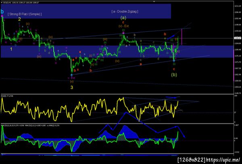This screenshot has width=242, height=164.
Task: Select the magenta arrow under the blue 'b'
Action: click(x=2, y=16)
